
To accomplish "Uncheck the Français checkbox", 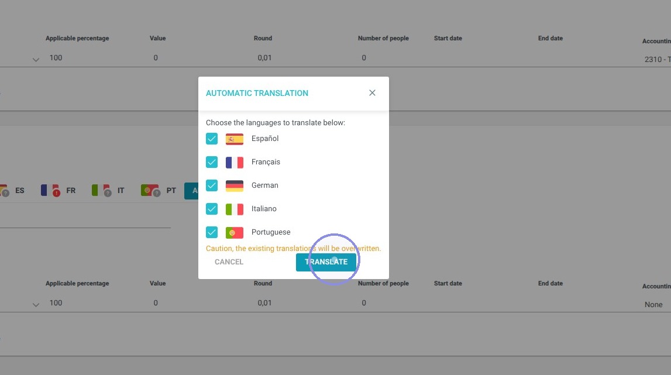I will coord(212,162).
